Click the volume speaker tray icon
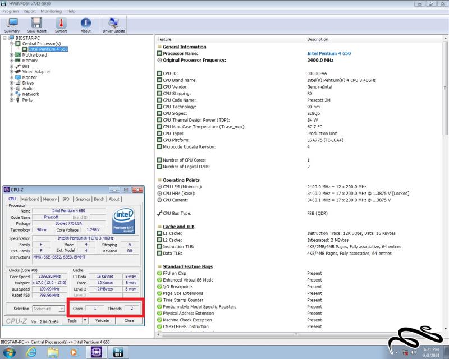This screenshot has height=359, width=449. [413, 352]
